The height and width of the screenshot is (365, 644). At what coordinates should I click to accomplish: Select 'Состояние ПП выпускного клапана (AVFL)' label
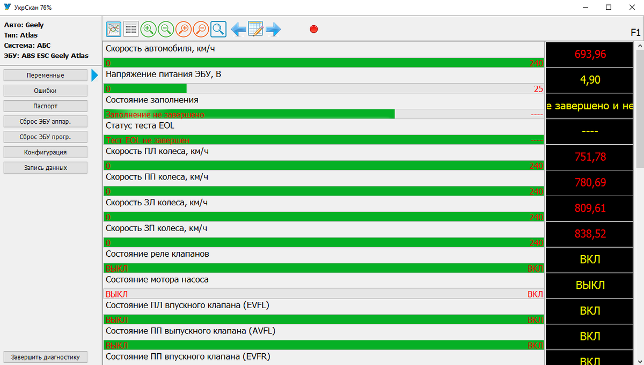click(x=191, y=331)
